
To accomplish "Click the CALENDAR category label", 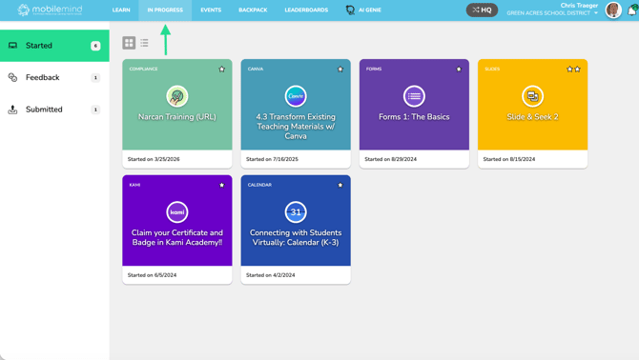I will click(x=259, y=185).
